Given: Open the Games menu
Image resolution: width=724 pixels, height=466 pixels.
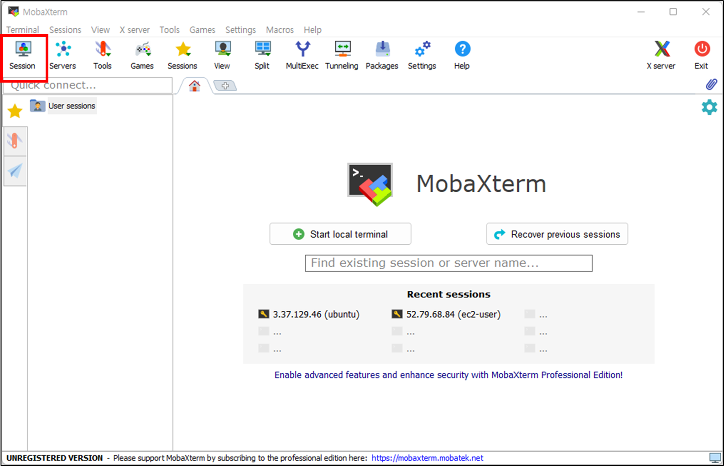Looking at the screenshot, I should click(202, 30).
